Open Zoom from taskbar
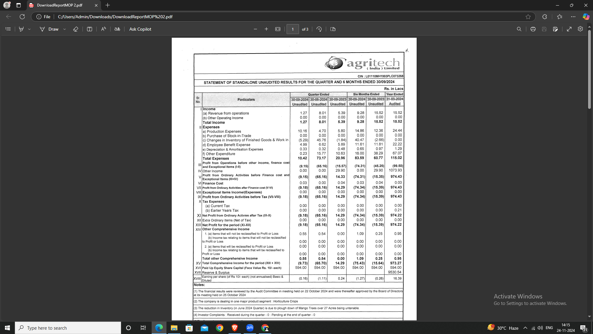Screen dimensions: 593x334 [x=250, y=328]
